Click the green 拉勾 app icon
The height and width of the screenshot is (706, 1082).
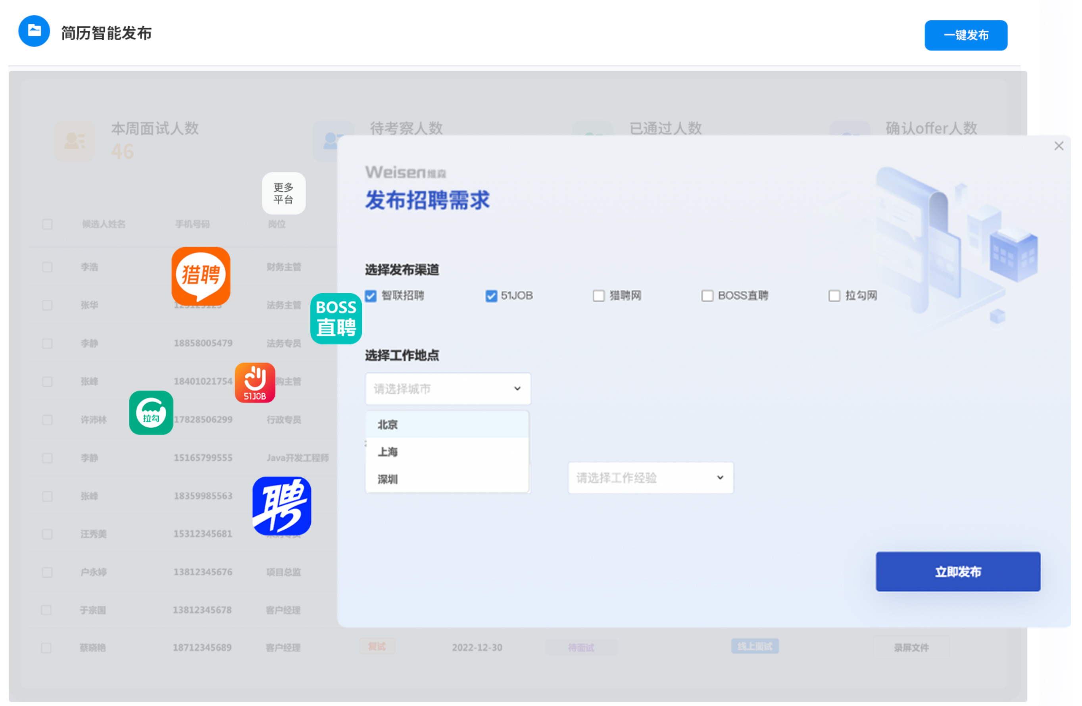[x=152, y=413]
